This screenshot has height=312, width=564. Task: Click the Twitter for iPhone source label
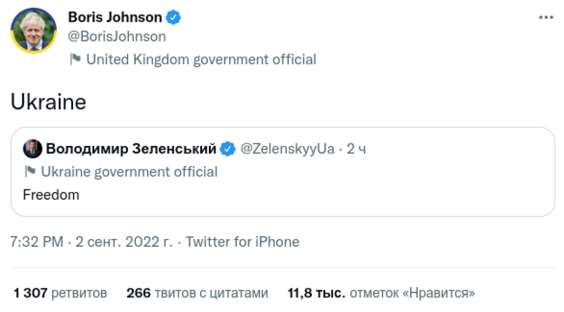pyautogui.click(x=244, y=241)
